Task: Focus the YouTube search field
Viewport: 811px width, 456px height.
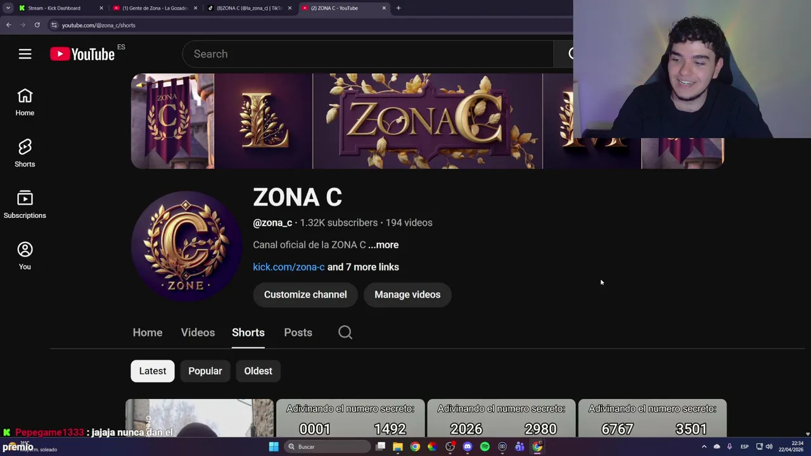Action: click(367, 54)
